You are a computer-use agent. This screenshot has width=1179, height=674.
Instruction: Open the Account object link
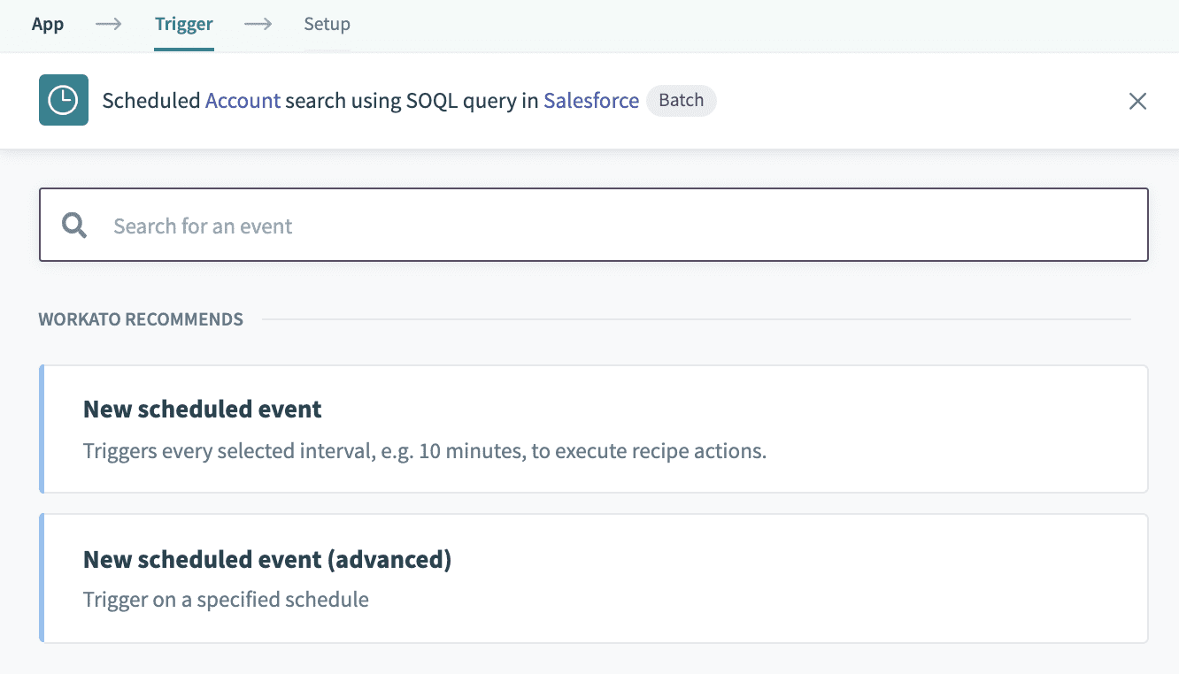pos(243,100)
